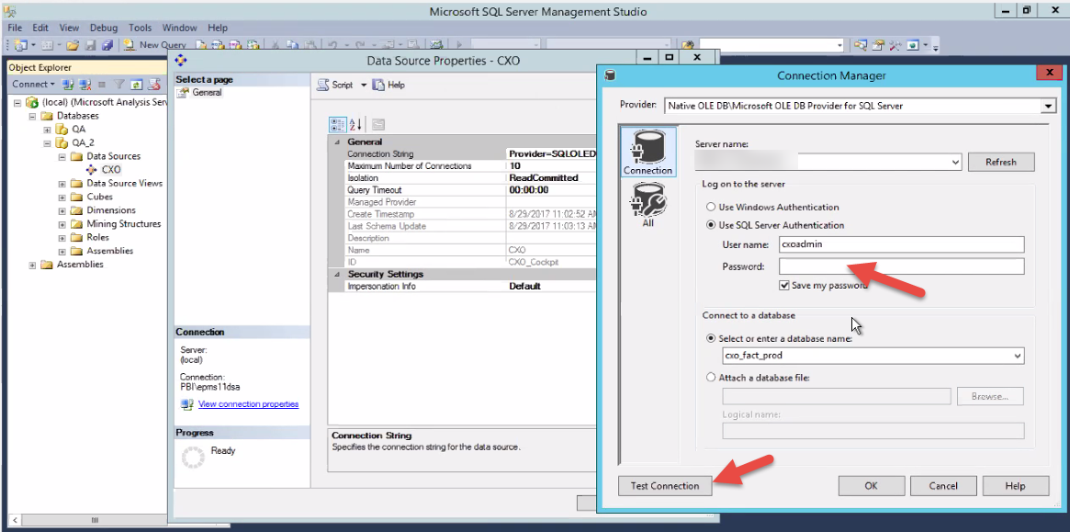Open the Edit menu

click(x=40, y=28)
